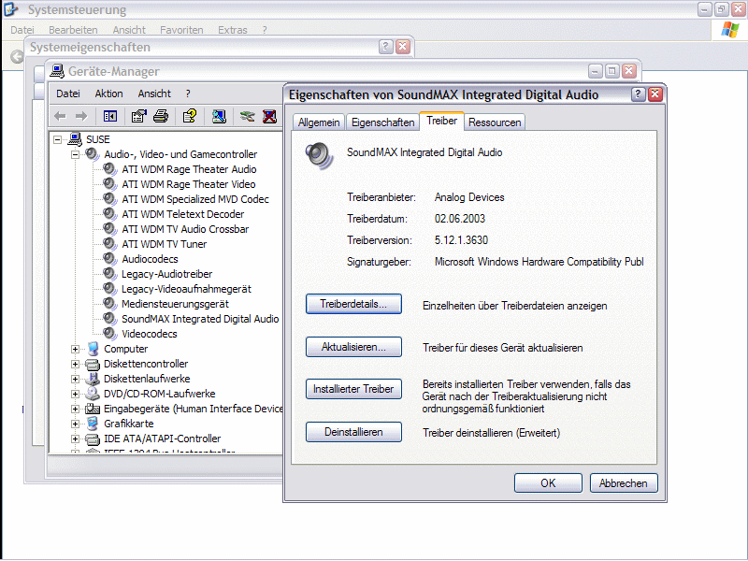Expand the Grafikkarte node
The image size is (748, 561).
click(x=75, y=424)
